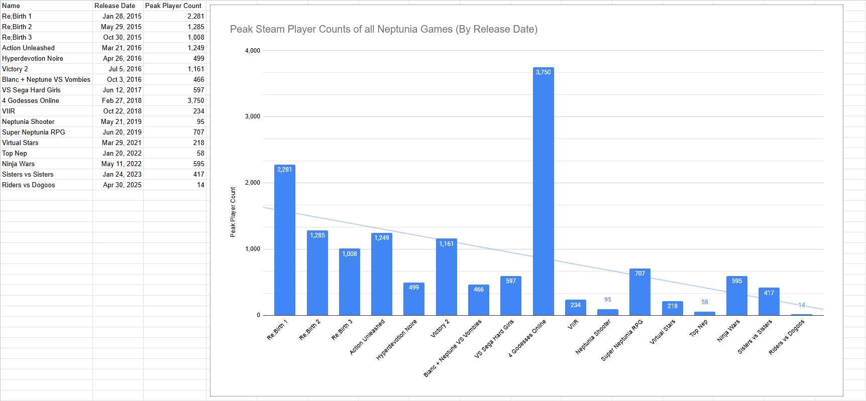Select the Sega Hard Girls bar labeled 597
Viewport: 866px width, 401px height.
(x=511, y=296)
